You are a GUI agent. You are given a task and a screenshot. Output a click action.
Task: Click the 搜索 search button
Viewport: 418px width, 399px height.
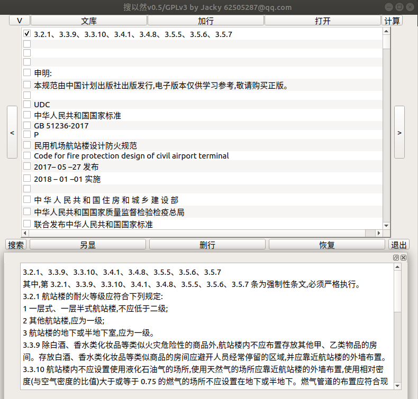click(16, 245)
